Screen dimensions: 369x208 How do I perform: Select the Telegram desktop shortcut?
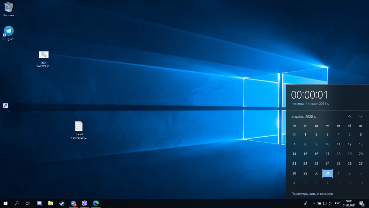point(9,33)
